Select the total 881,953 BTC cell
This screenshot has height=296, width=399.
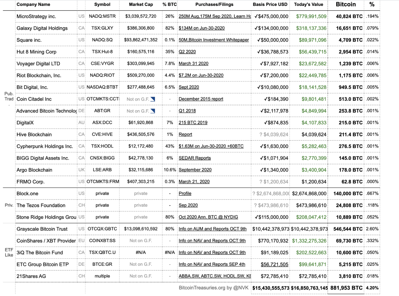(x=346, y=288)
